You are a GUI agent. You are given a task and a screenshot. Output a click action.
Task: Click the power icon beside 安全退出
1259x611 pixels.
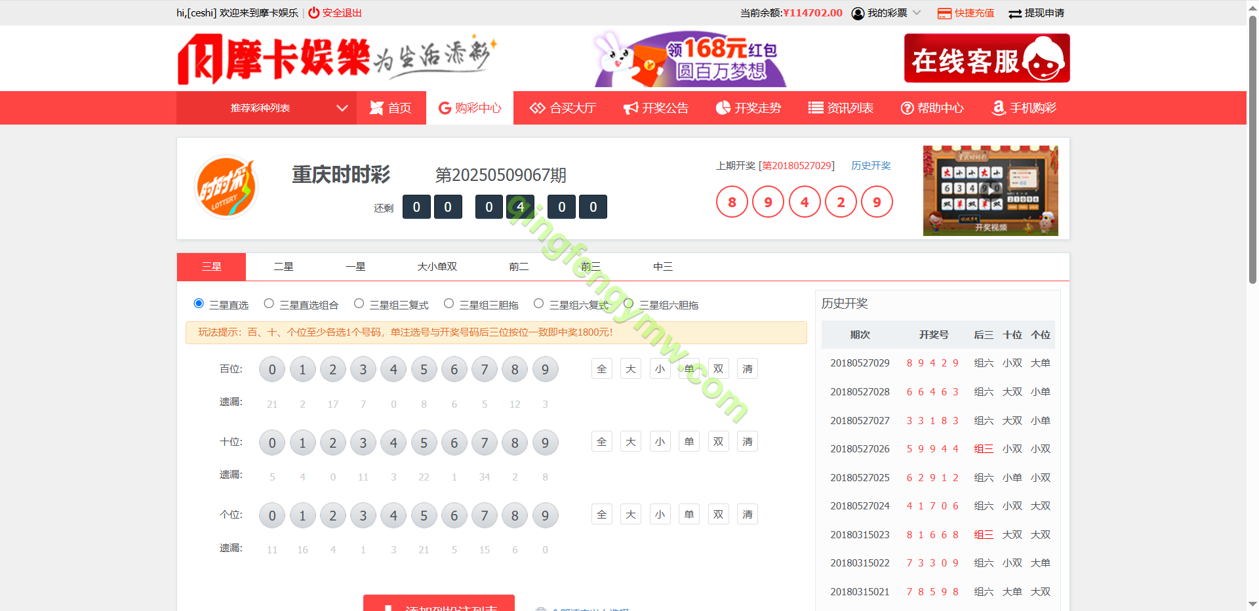[x=314, y=12]
